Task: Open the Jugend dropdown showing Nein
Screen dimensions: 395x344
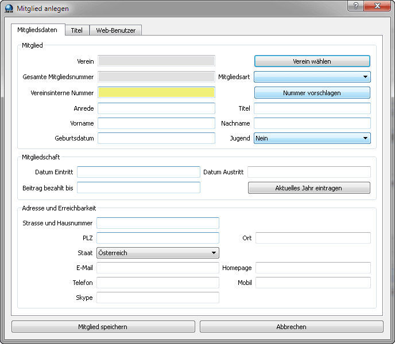Action: point(312,138)
